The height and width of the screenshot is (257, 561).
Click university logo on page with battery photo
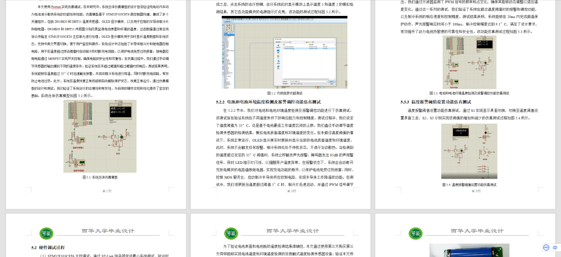[415, 233]
